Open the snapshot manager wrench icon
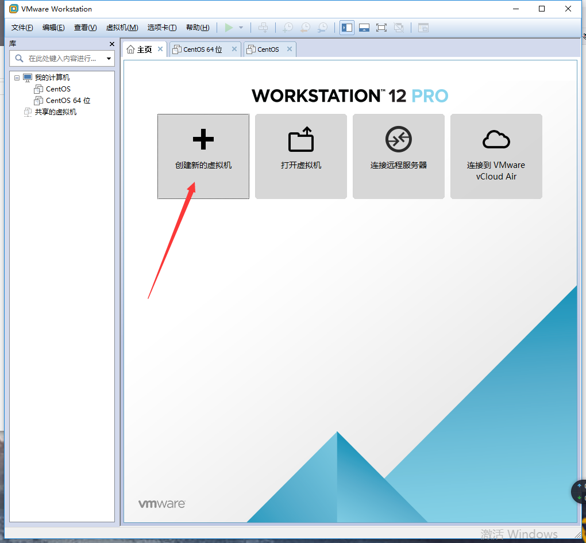Screen dimensions: 586x543 tap(322, 28)
